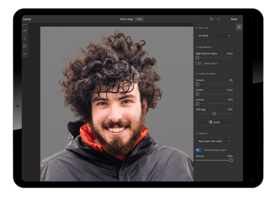Open the On black view mode dropdown
Screen dimensions: 274x200
pyautogui.click(x=214, y=36)
